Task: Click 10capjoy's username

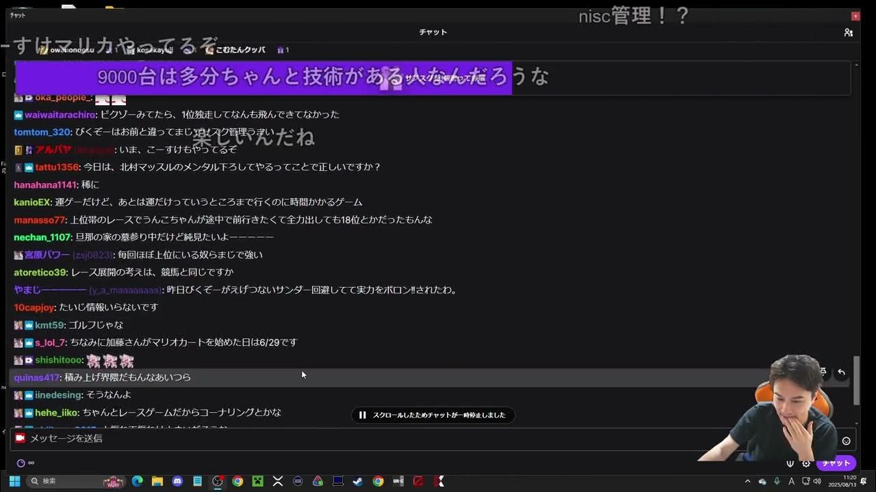Action: click(x=34, y=307)
